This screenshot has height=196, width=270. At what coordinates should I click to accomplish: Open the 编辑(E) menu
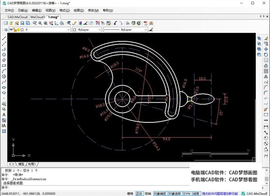37,10
